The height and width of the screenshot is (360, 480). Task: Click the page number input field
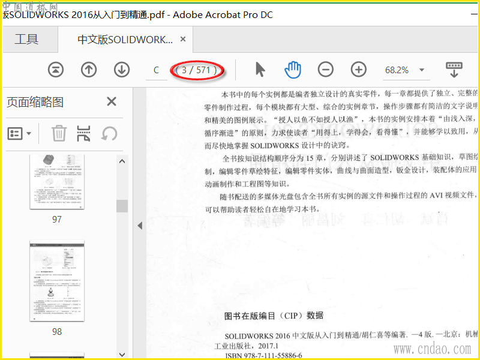(157, 70)
